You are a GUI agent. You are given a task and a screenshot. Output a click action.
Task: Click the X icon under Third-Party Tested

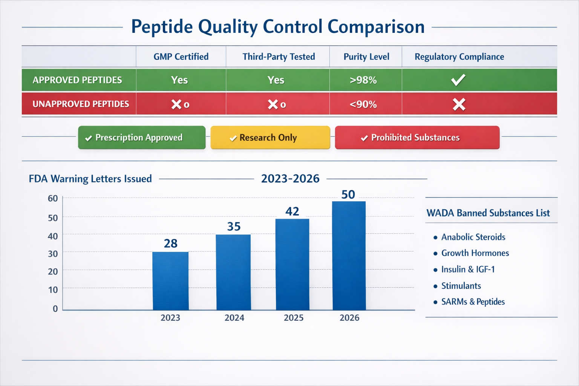tap(273, 104)
